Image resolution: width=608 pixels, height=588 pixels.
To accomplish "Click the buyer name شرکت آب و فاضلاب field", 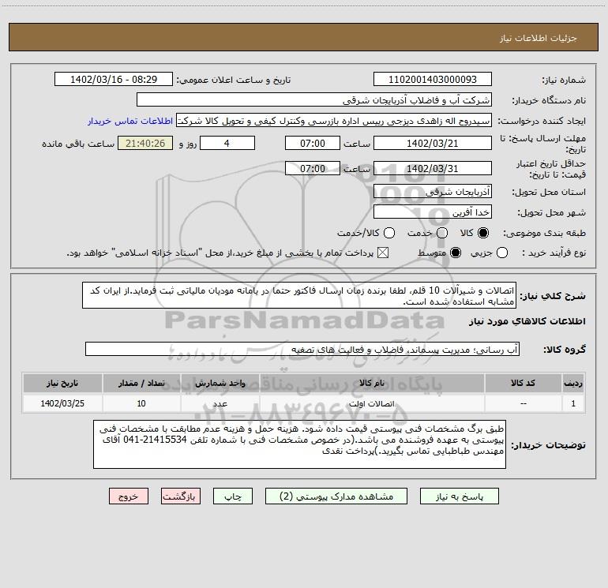I will pyautogui.click(x=314, y=99).
